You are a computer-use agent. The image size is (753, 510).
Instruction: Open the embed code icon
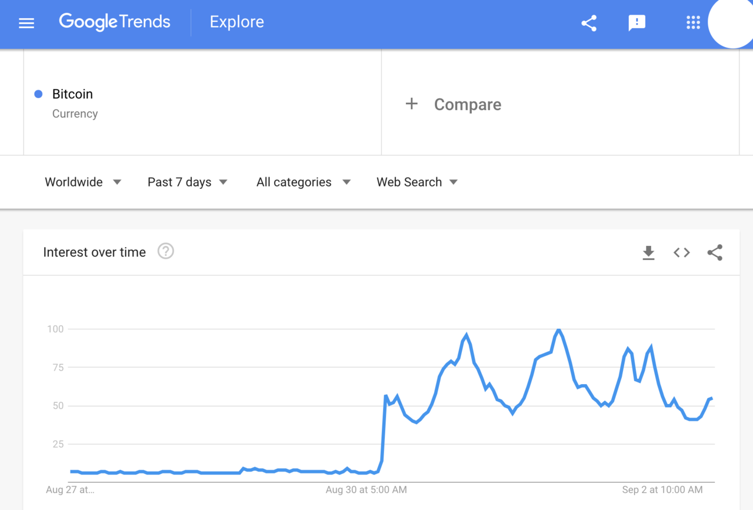(682, 252)
